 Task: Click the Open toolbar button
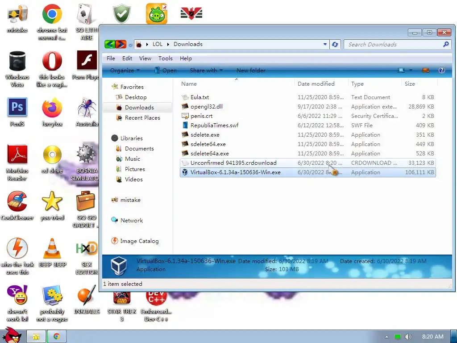(x=166, y=70)
